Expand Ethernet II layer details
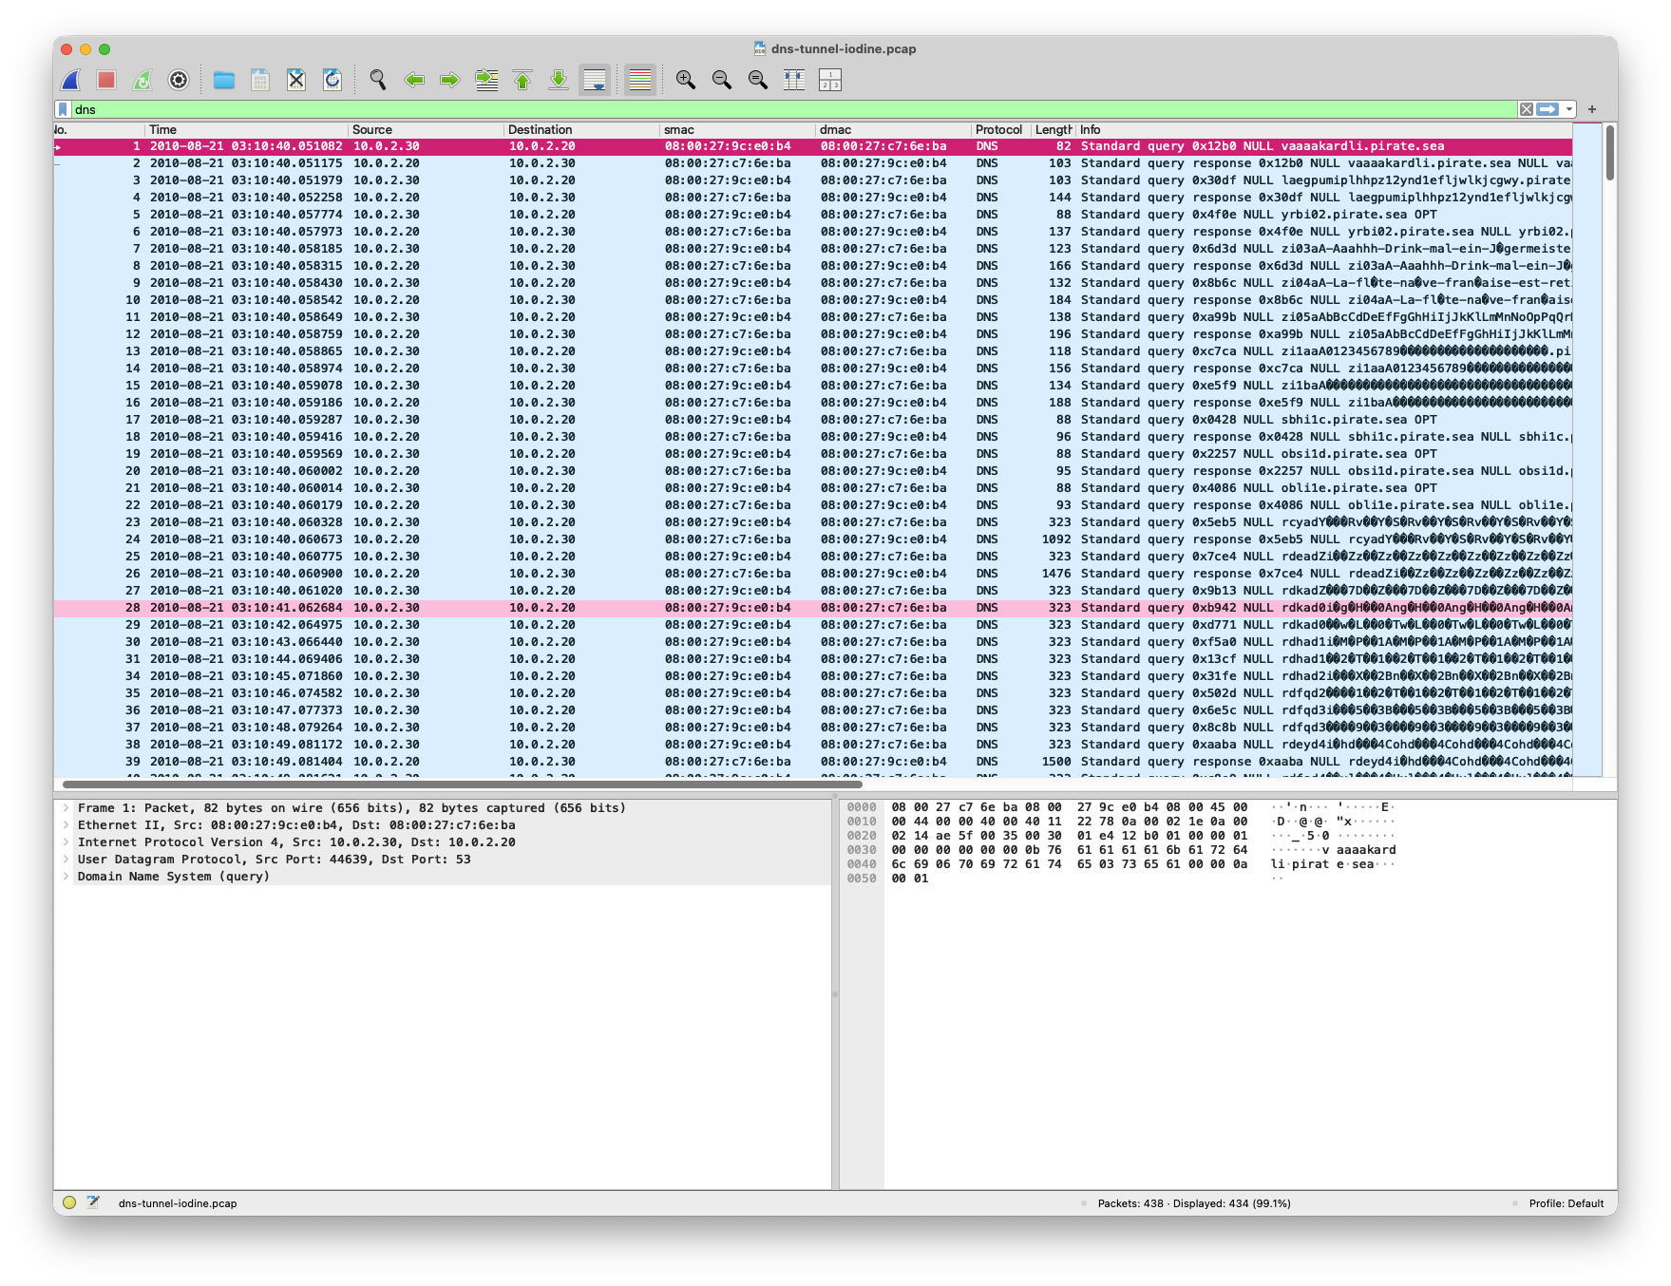The height and width of the screenshot is (1286, 1671). pyautogui.click(x=66, y=825)
